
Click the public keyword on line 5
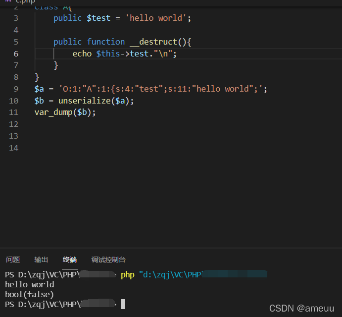(x=68, y=42)
